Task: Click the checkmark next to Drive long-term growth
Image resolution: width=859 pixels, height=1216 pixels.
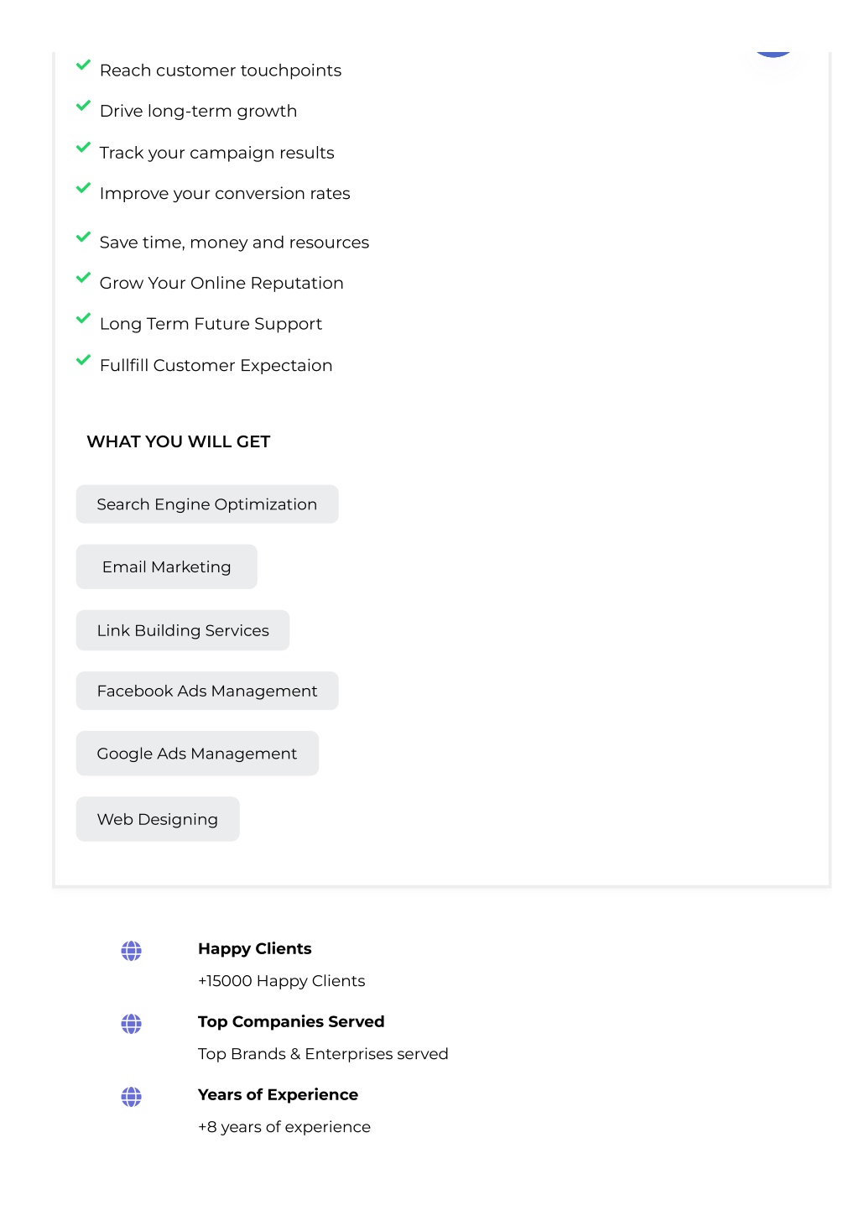Action: coord(83,106)
